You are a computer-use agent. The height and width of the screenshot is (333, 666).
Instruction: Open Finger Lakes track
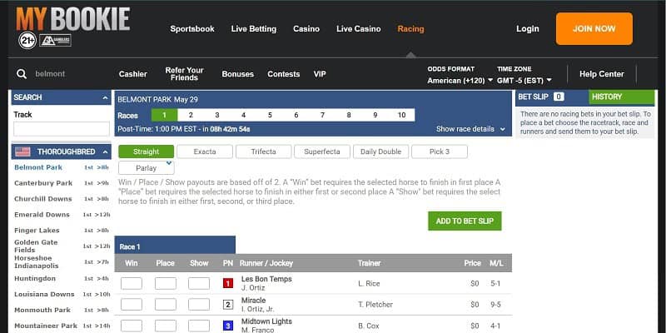click(37, 231)
